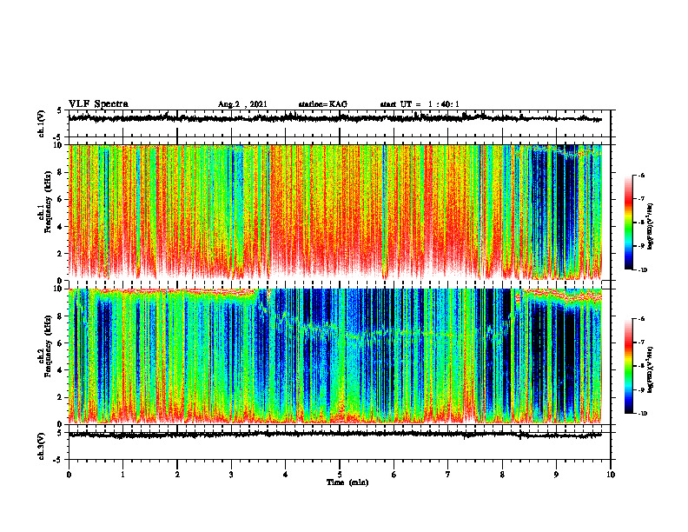688x532 pixels.
Task: Click the "2" frequency tick of ch.1 spectrogram
Action: coord(62,254)
